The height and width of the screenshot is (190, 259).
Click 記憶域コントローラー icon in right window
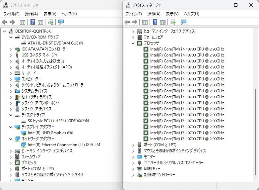140,175
